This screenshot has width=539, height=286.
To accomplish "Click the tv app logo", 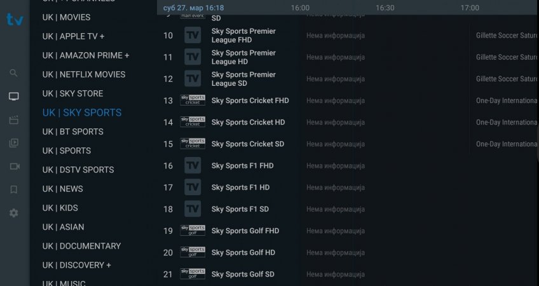I will coord(15,20).
